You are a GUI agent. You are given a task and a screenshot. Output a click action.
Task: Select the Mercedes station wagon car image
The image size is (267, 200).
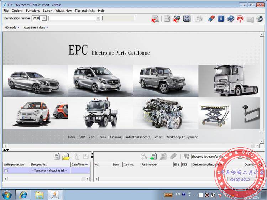click(x=35, y=81)
